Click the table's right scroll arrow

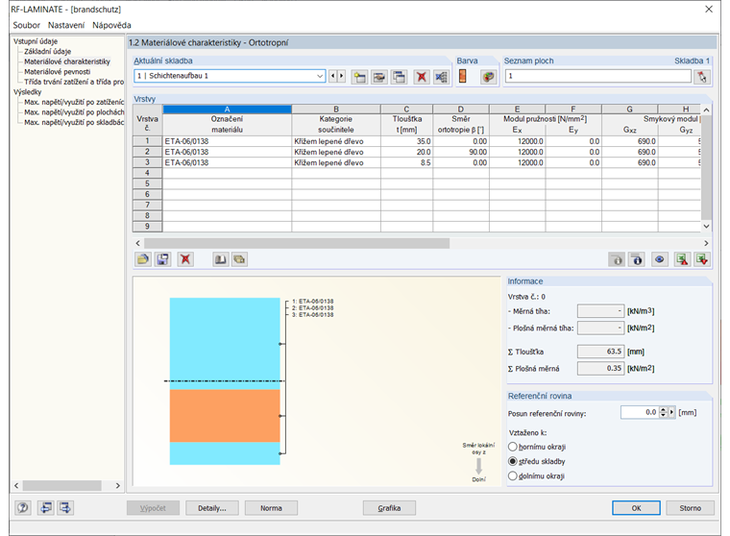(x=706, y=243)
